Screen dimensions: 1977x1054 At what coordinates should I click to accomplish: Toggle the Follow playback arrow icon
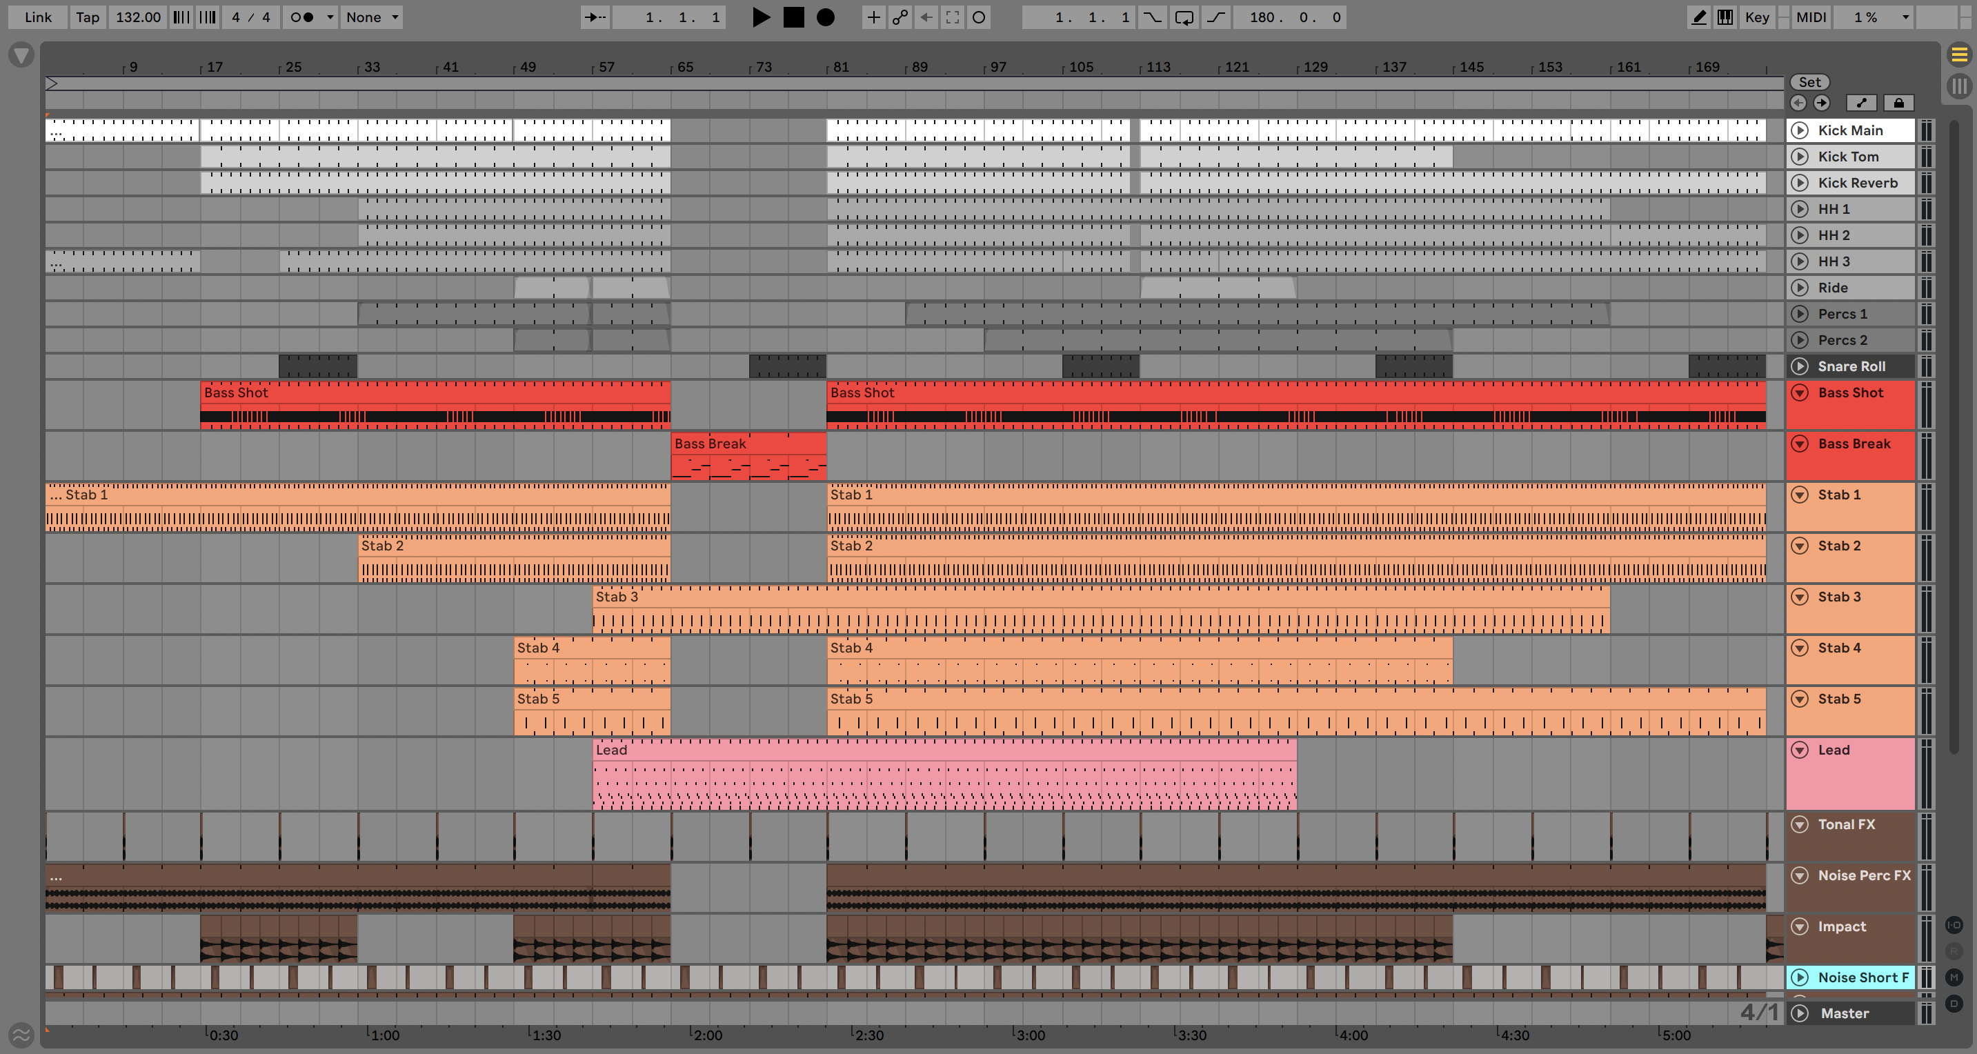click(x=595, y=17)
